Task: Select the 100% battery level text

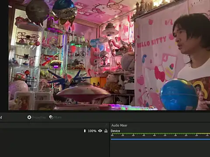Action: pyautogui.click(x=92, y=131)
